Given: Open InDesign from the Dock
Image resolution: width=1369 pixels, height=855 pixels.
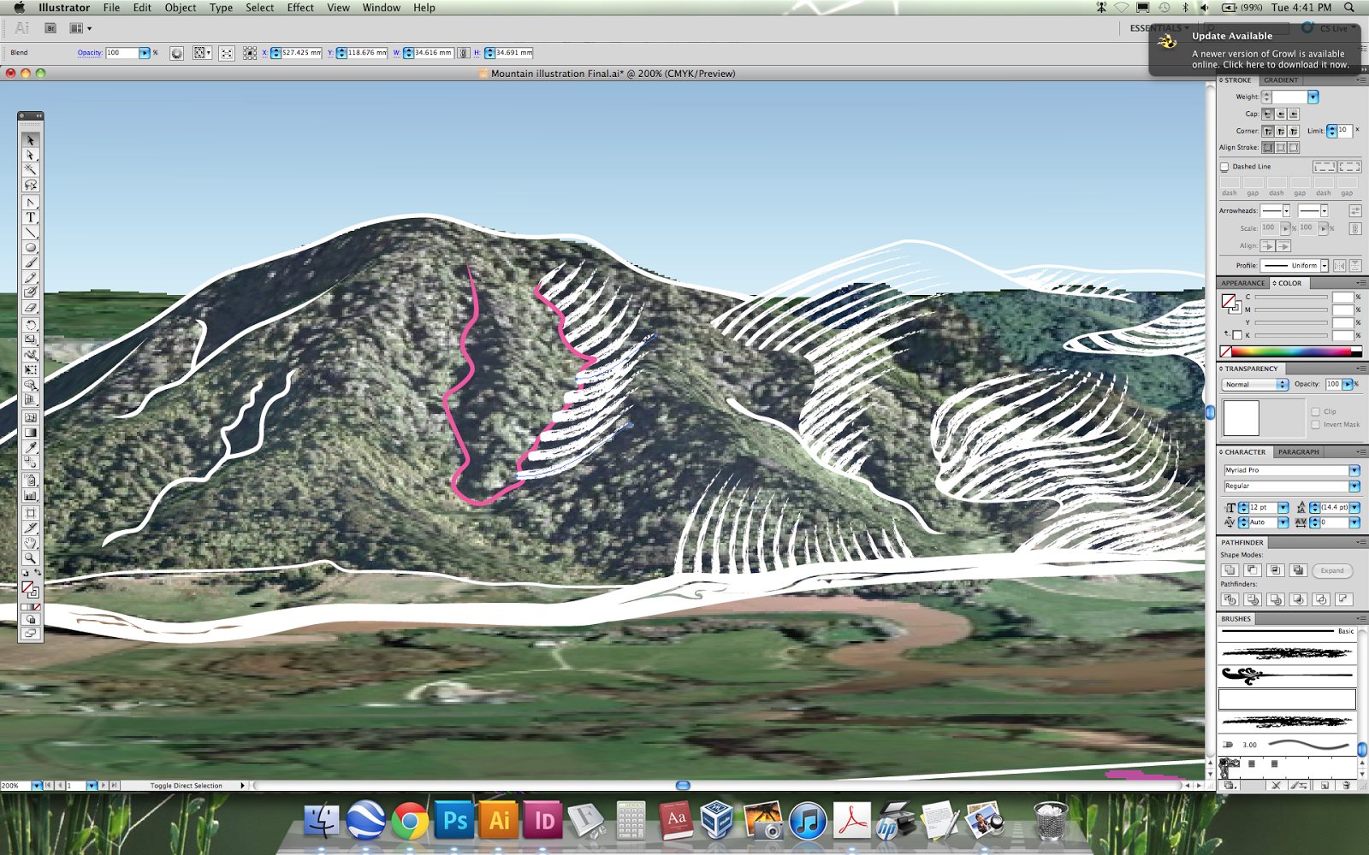Looking at the screenshot, I should point(543,821).
